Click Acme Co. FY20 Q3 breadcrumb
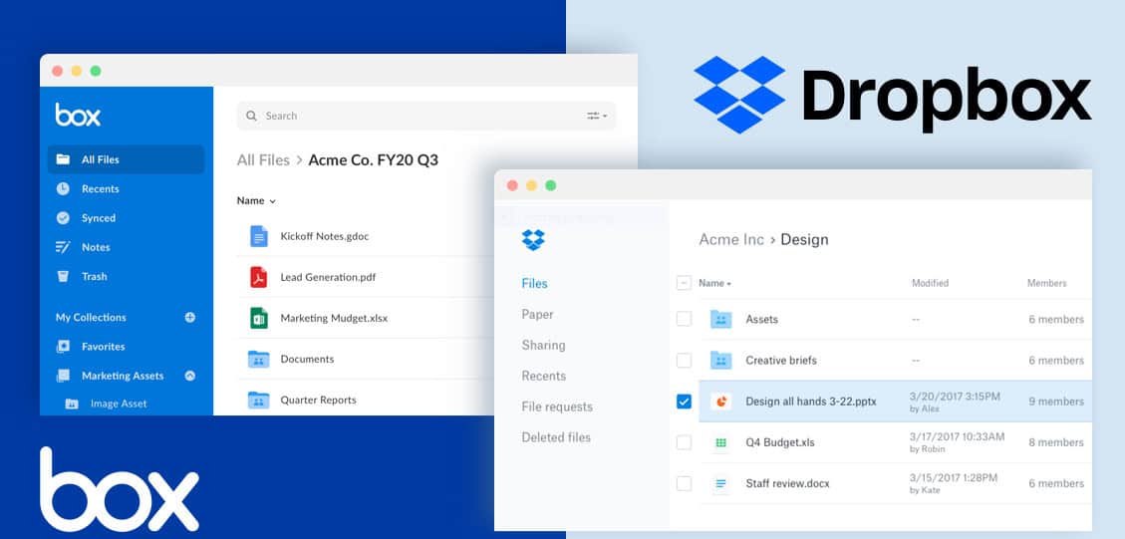Screen dimensions: 1125x539 tap(373, 160)
